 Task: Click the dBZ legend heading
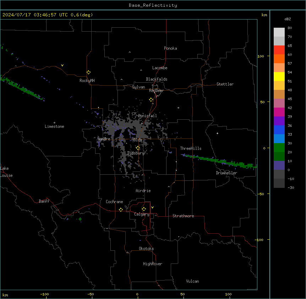(288, 19)
